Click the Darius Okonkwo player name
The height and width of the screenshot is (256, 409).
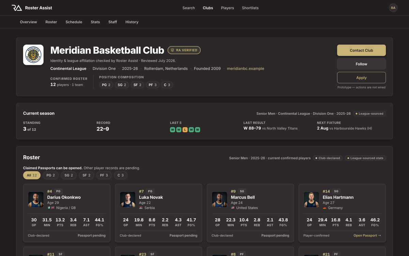tap(64, 197)
